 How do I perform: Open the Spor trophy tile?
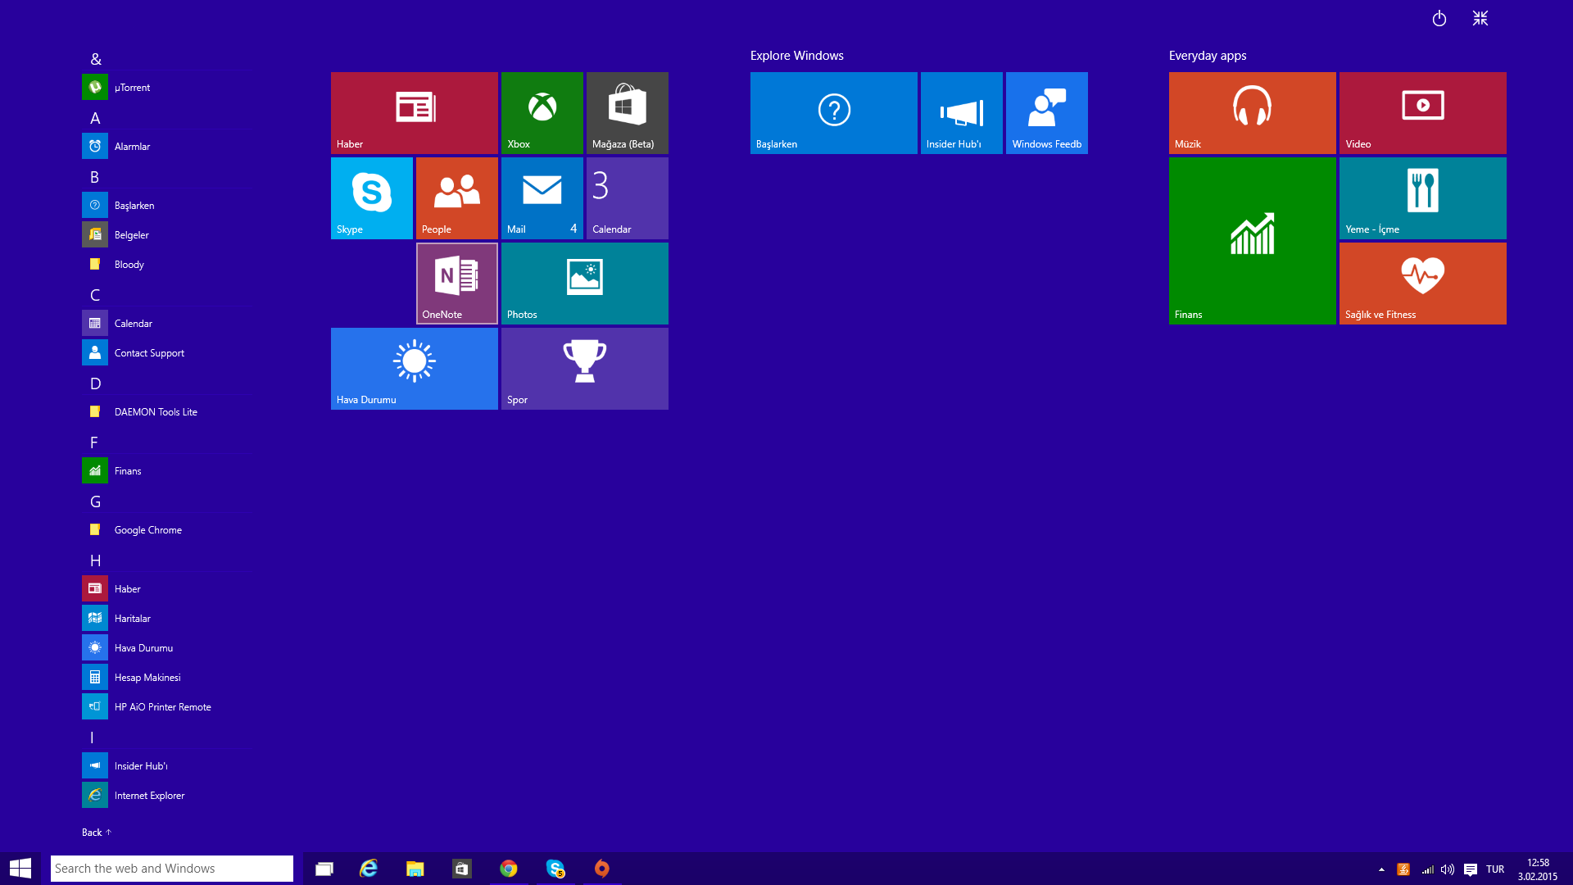[x=585, y=369]
